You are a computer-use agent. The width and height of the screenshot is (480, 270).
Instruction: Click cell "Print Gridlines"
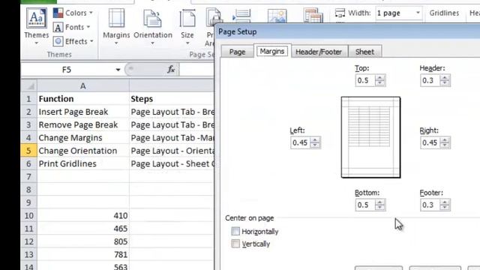pyautogui.click(x=83, y=163)
